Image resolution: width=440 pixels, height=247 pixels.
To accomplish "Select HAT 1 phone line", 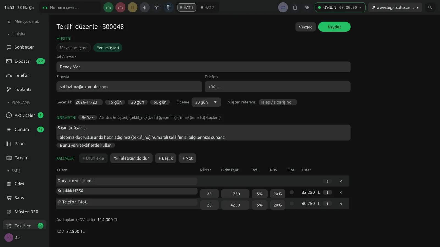I will [x=187, y=7].
